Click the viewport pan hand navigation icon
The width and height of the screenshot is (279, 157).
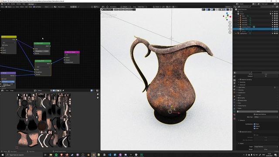pos(230,26)
